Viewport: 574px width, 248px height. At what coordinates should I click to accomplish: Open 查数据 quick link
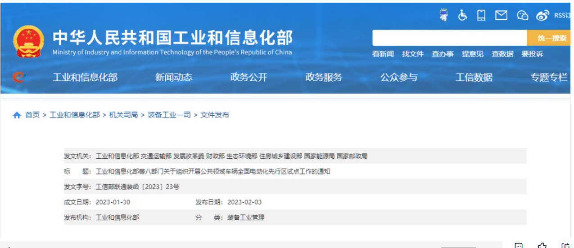pos(502,54)
